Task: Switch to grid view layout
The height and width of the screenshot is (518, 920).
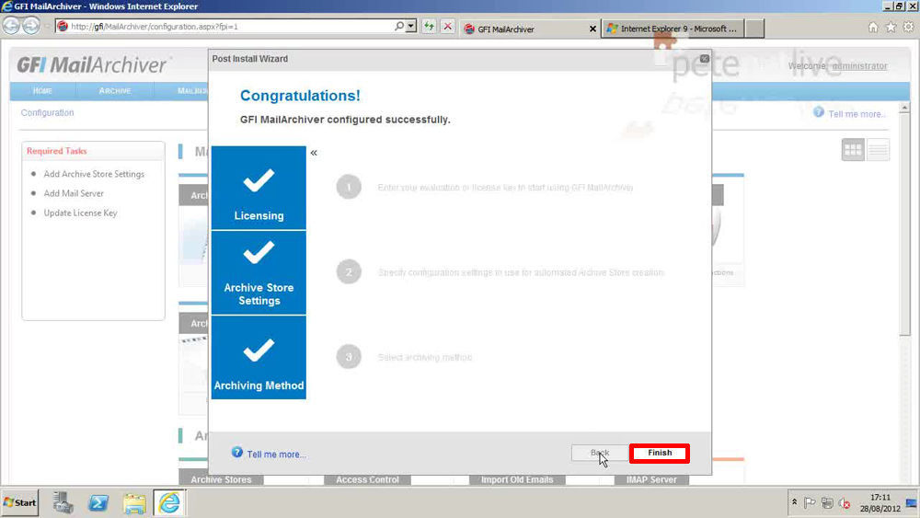Action: pos(853,150)
